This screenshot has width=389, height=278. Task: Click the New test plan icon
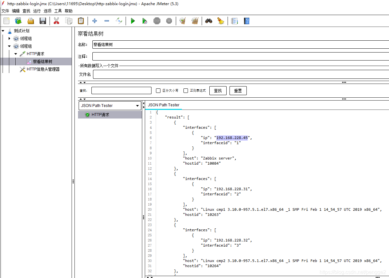point(6,21)
